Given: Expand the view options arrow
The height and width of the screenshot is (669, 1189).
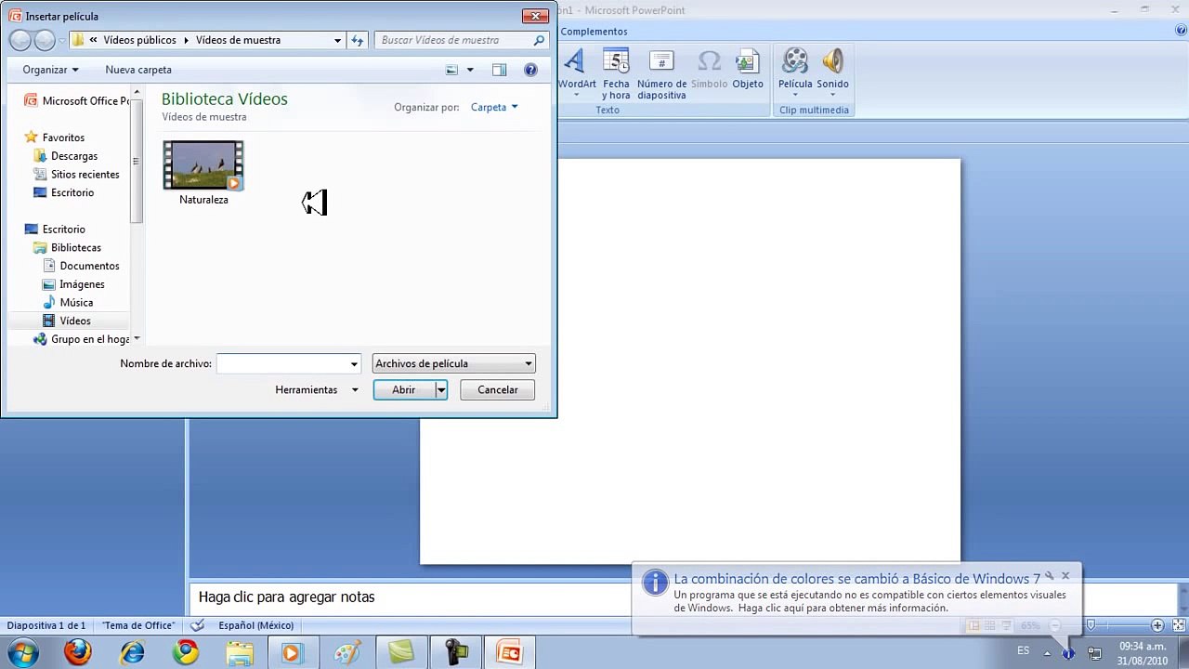Looking at the screenshot, I should pos(470,70).
